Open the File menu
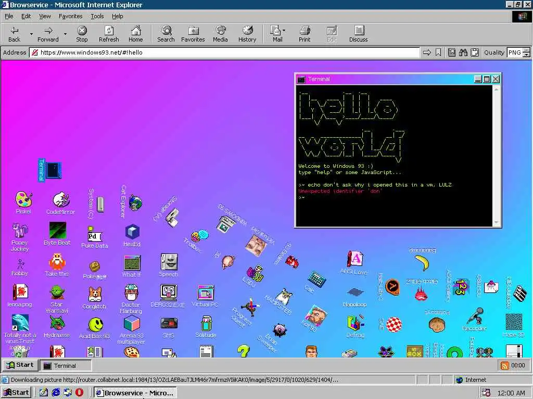The width and height of the screenshot is (533, 399). tap(9, 16)
